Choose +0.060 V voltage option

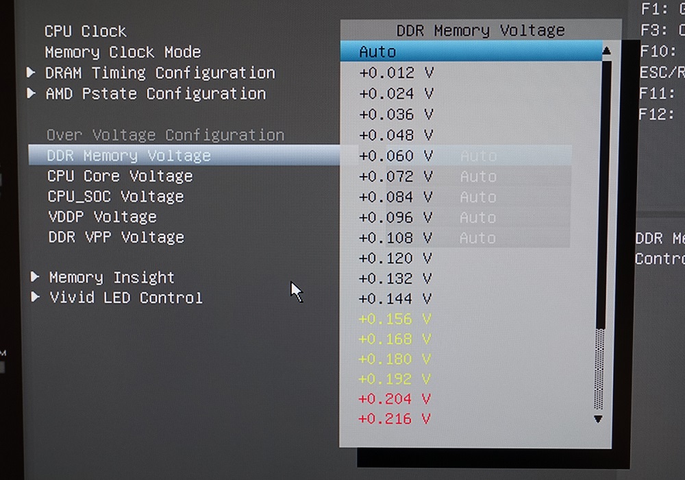(x=396, y=156)
